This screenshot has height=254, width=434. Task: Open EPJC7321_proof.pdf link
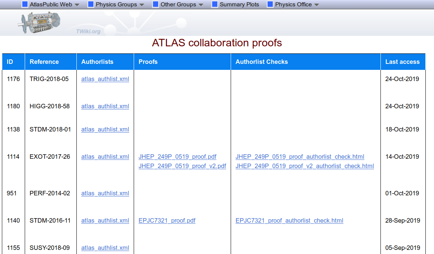click(167, 221)
